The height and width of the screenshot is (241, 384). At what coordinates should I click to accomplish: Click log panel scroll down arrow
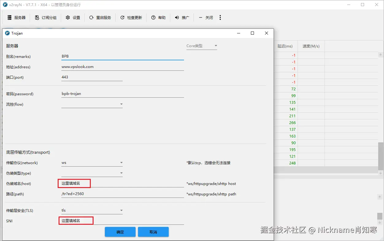click(x=380, y=222)
